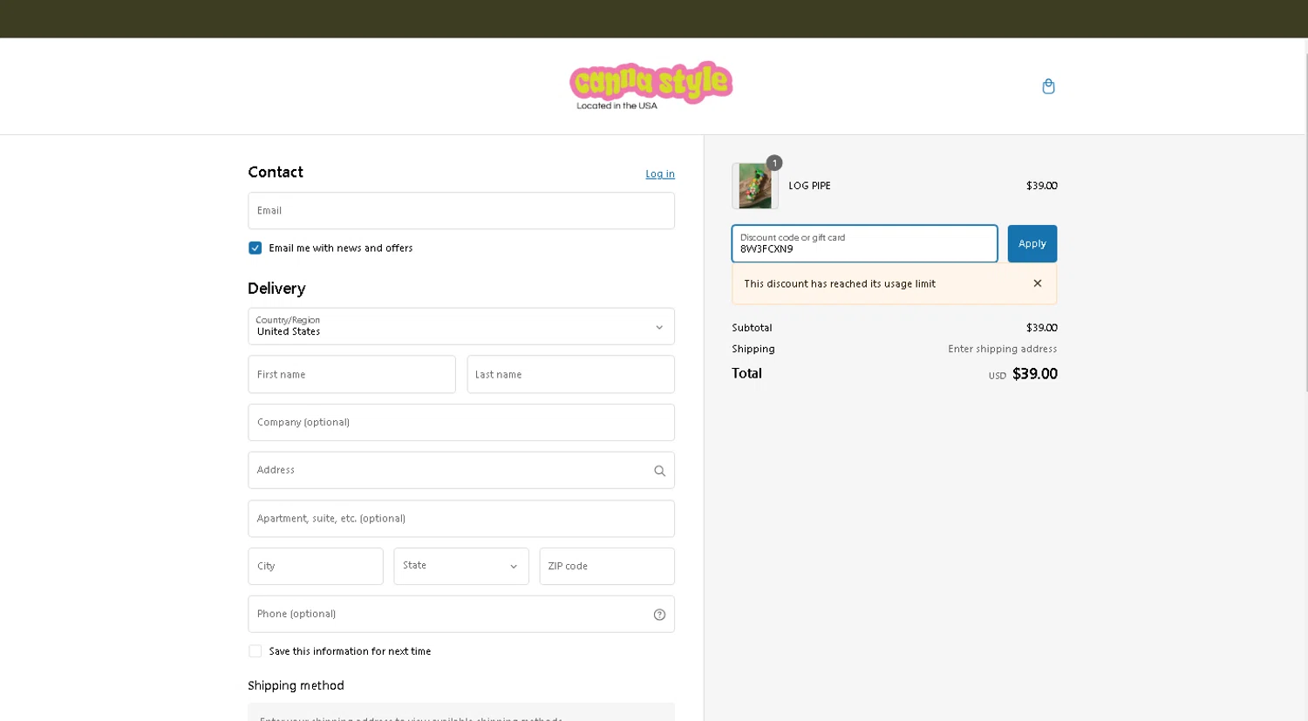Image resolution: width=1308 pixels, height=721 pixels.
Task: Click the phone field help icon
Action: [659, 615]
